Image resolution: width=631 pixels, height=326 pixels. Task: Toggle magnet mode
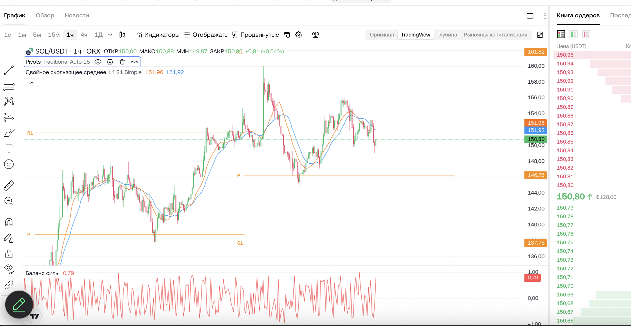coord(9,222)
